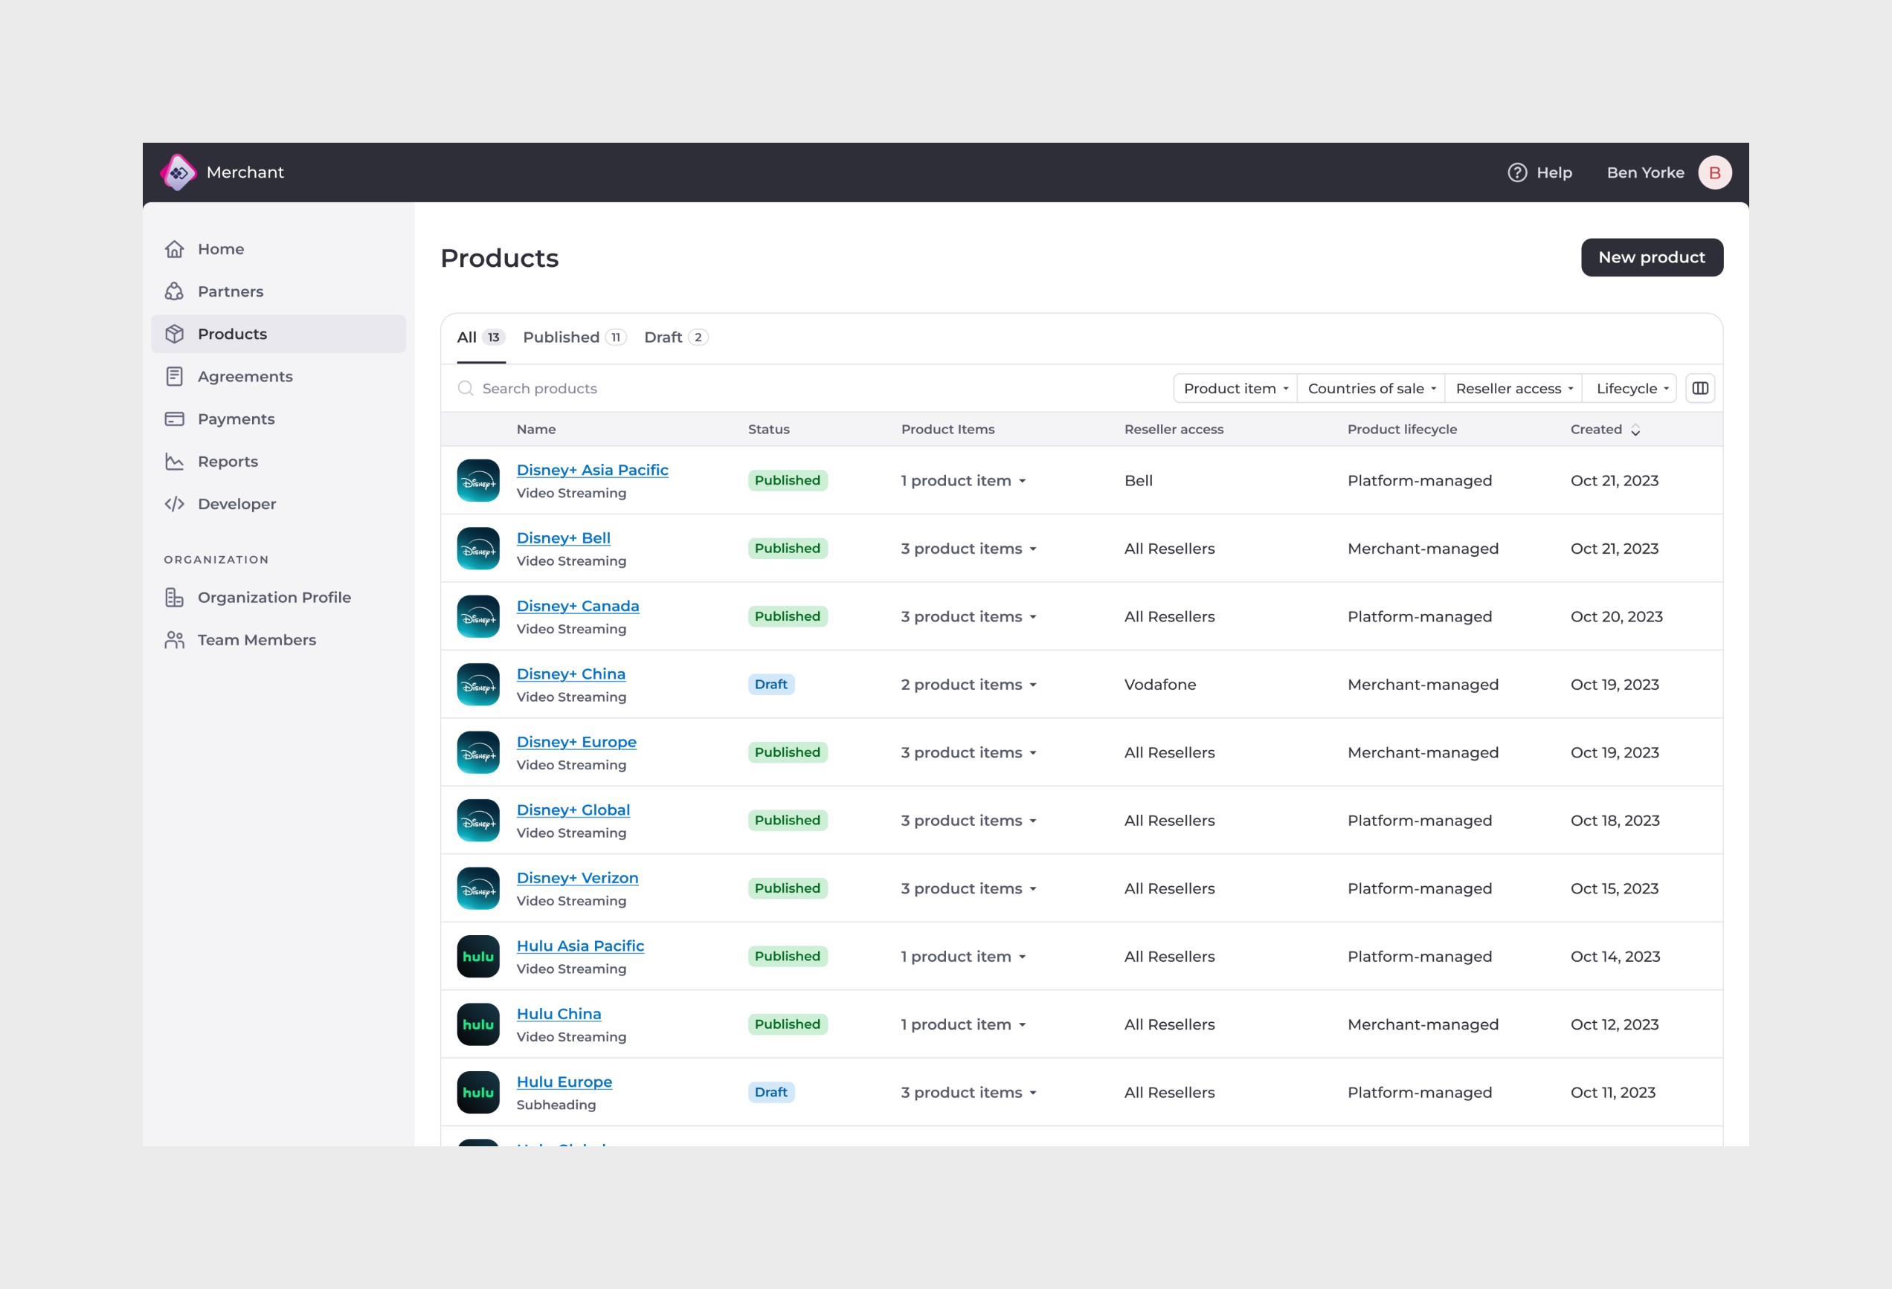Open the Hulu China product link
The image size is (1892, 1289).
[x=559, y=1014]
